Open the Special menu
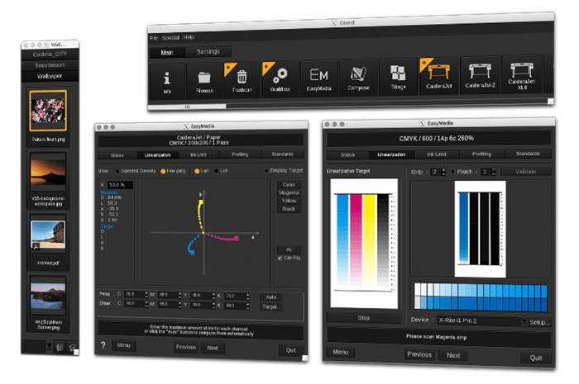Screen dimensions: 579x384 171,37
